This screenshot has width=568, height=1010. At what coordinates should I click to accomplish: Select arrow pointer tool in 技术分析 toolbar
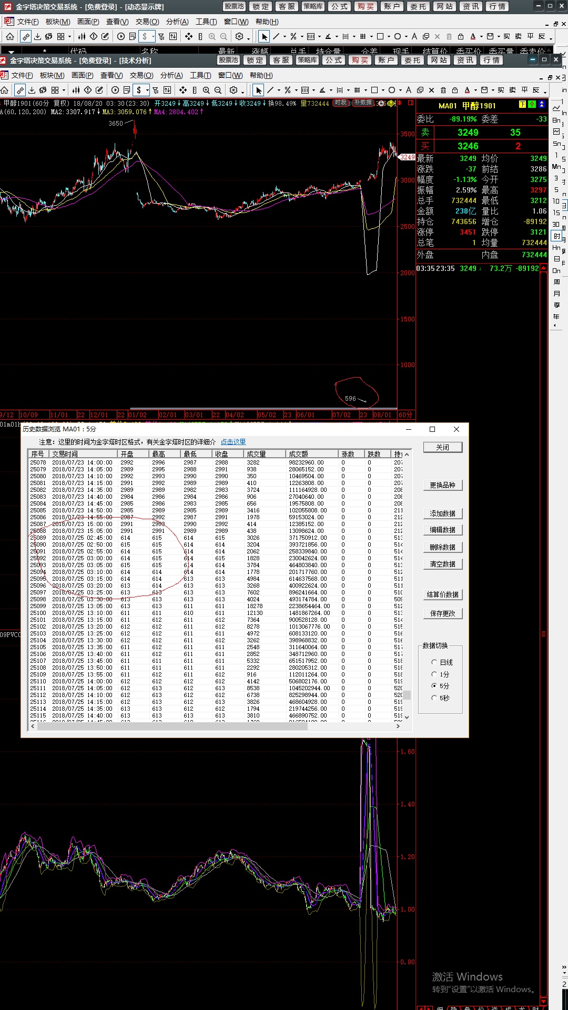pos(258,90)
